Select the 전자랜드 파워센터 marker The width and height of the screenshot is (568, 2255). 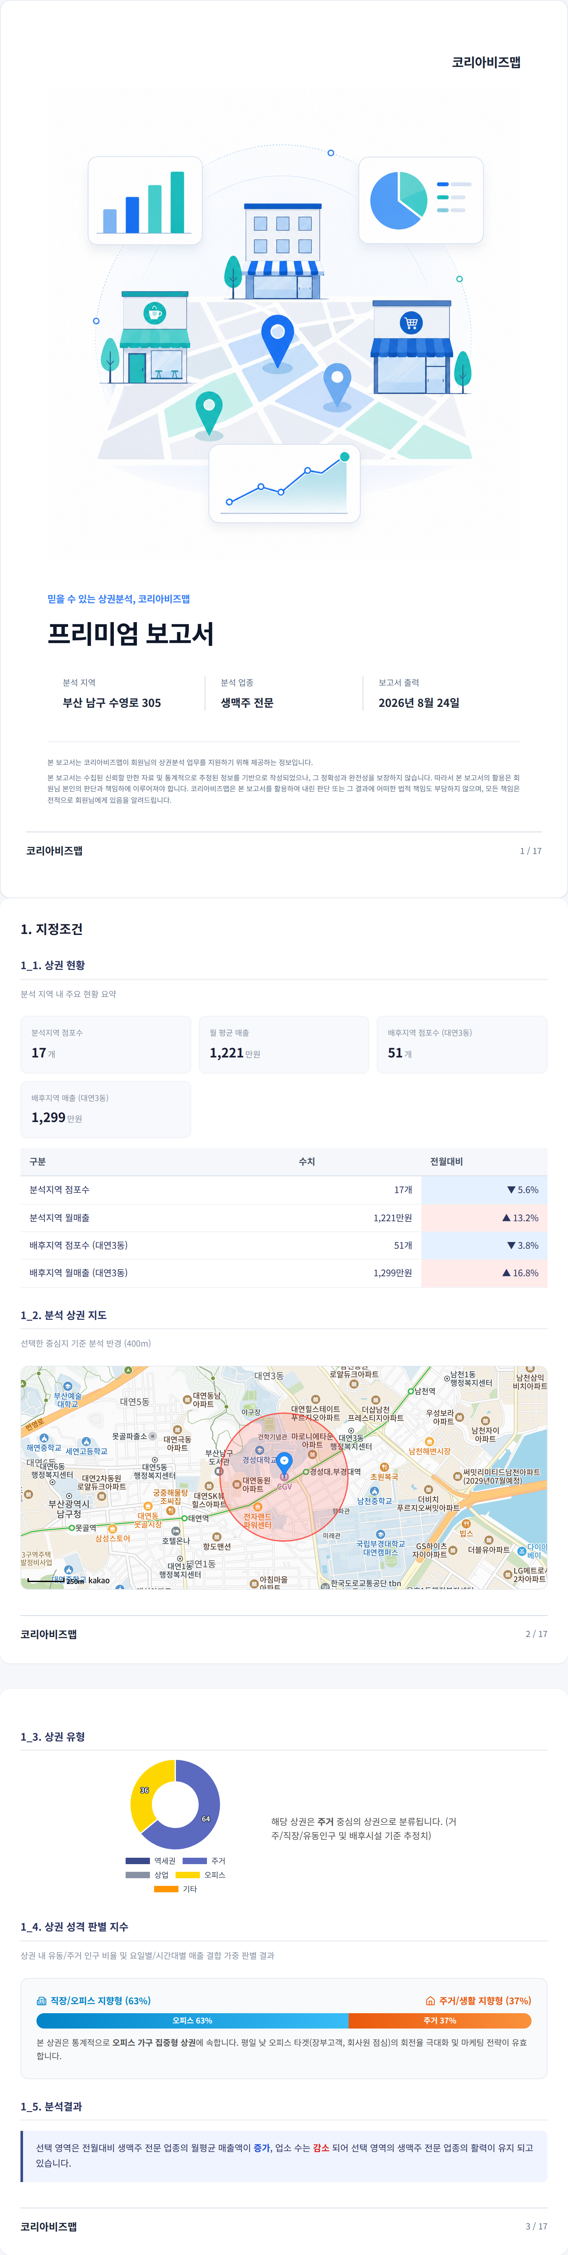pyautogui.click(x=257, y=1507)
